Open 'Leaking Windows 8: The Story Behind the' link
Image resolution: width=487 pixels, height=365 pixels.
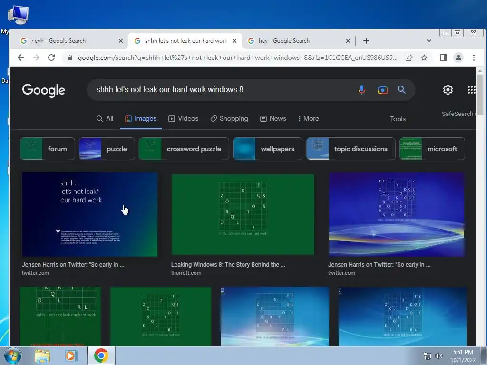228,264
